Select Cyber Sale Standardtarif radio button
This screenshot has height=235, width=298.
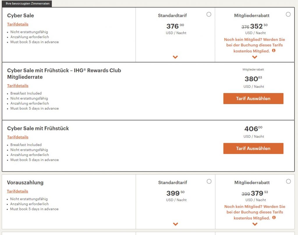[209, 14]
